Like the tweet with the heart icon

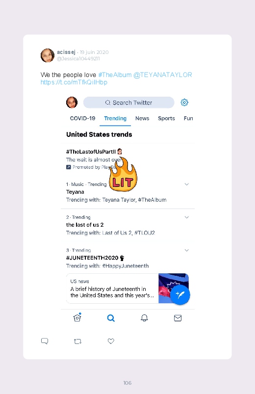[x=111, y=341]
